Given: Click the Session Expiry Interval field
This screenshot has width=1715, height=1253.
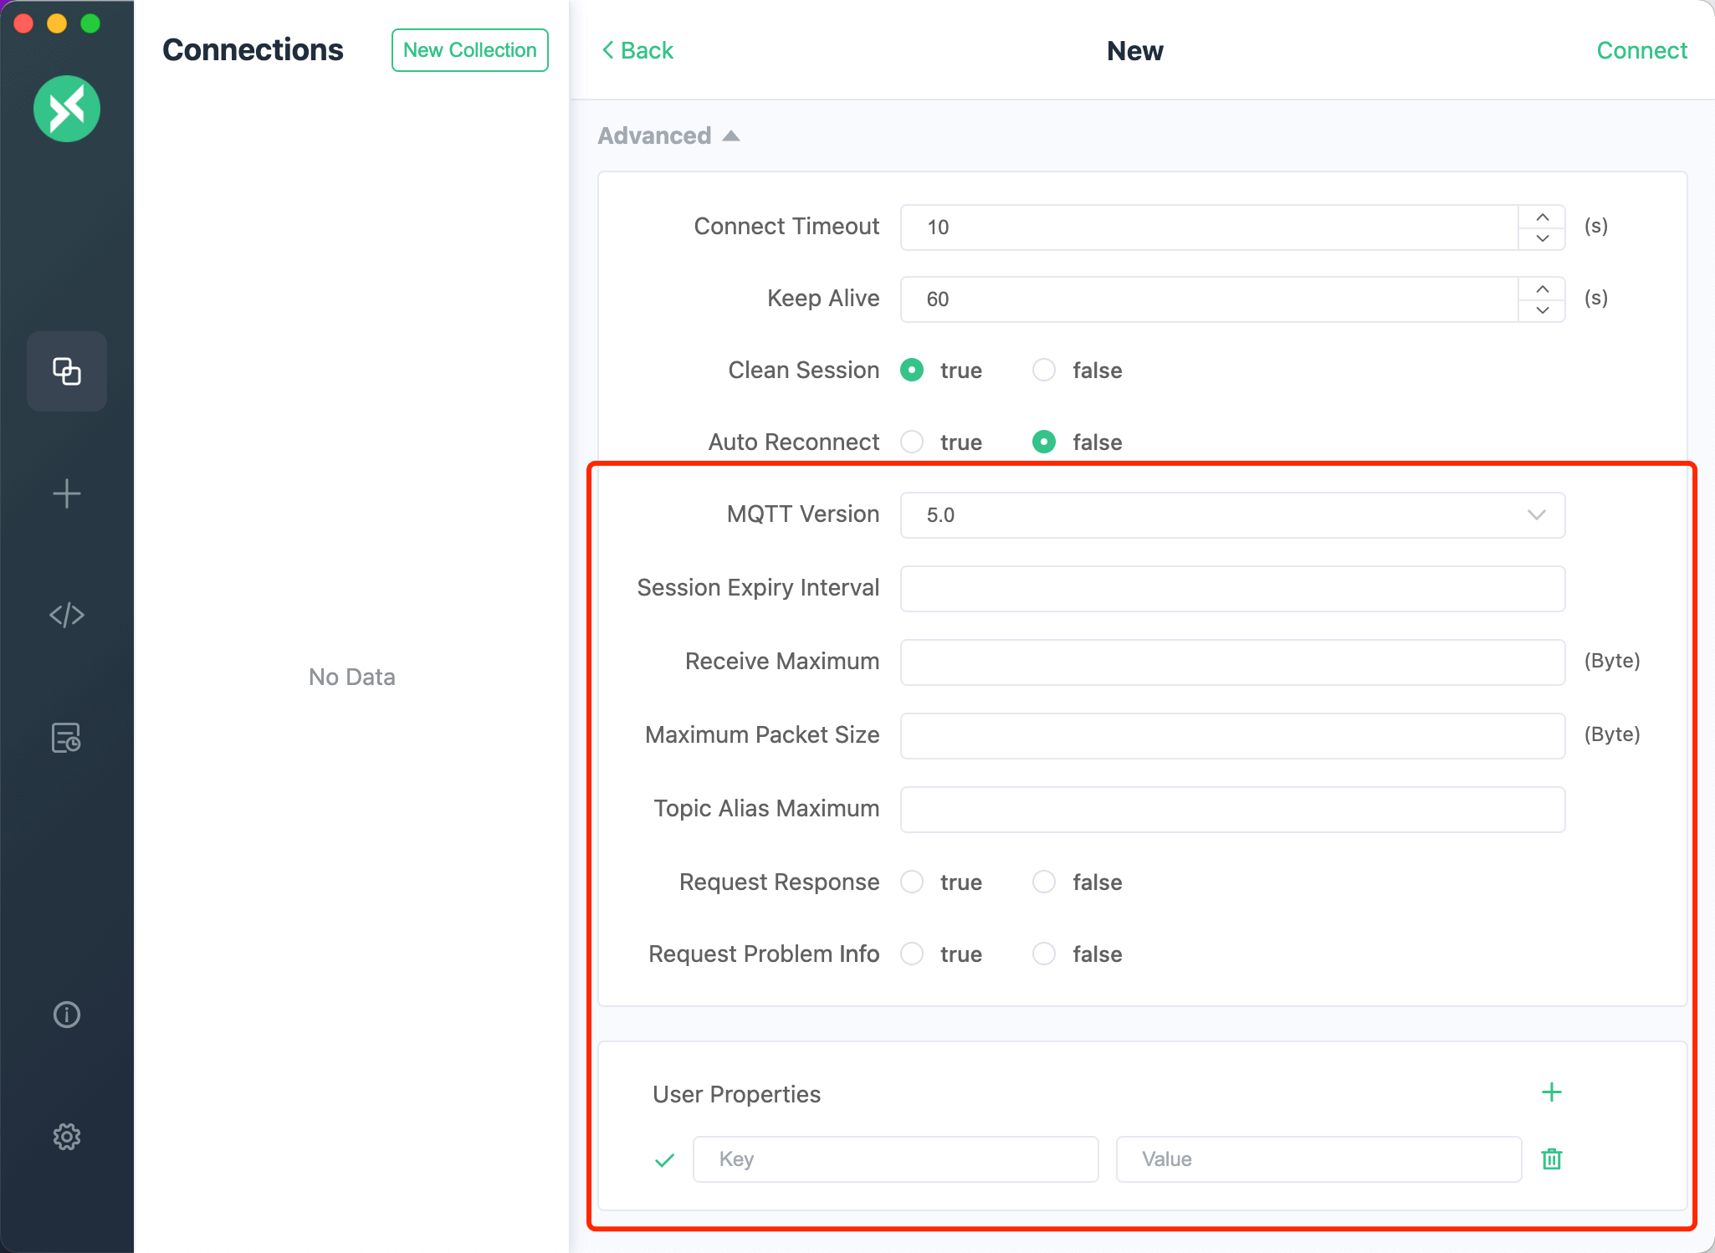Looking at the screenshot, I should coord(1231,589).
